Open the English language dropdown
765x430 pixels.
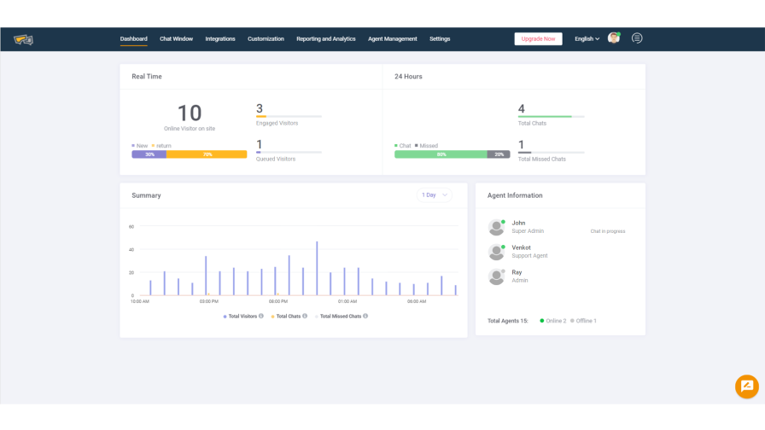tap(587, 39)
